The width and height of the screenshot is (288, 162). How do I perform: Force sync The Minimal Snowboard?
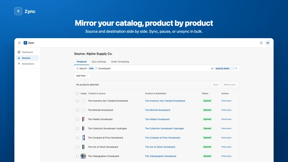pos(226,110)
